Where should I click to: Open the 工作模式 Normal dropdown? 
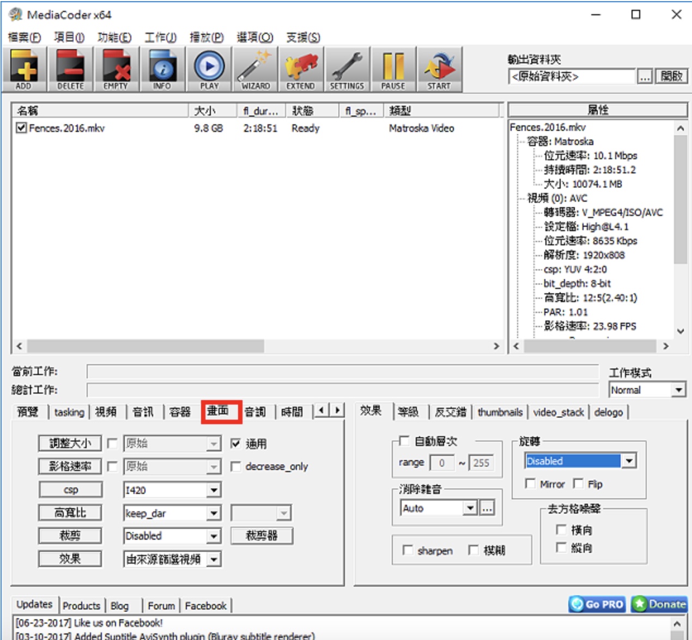pos(647,390)
